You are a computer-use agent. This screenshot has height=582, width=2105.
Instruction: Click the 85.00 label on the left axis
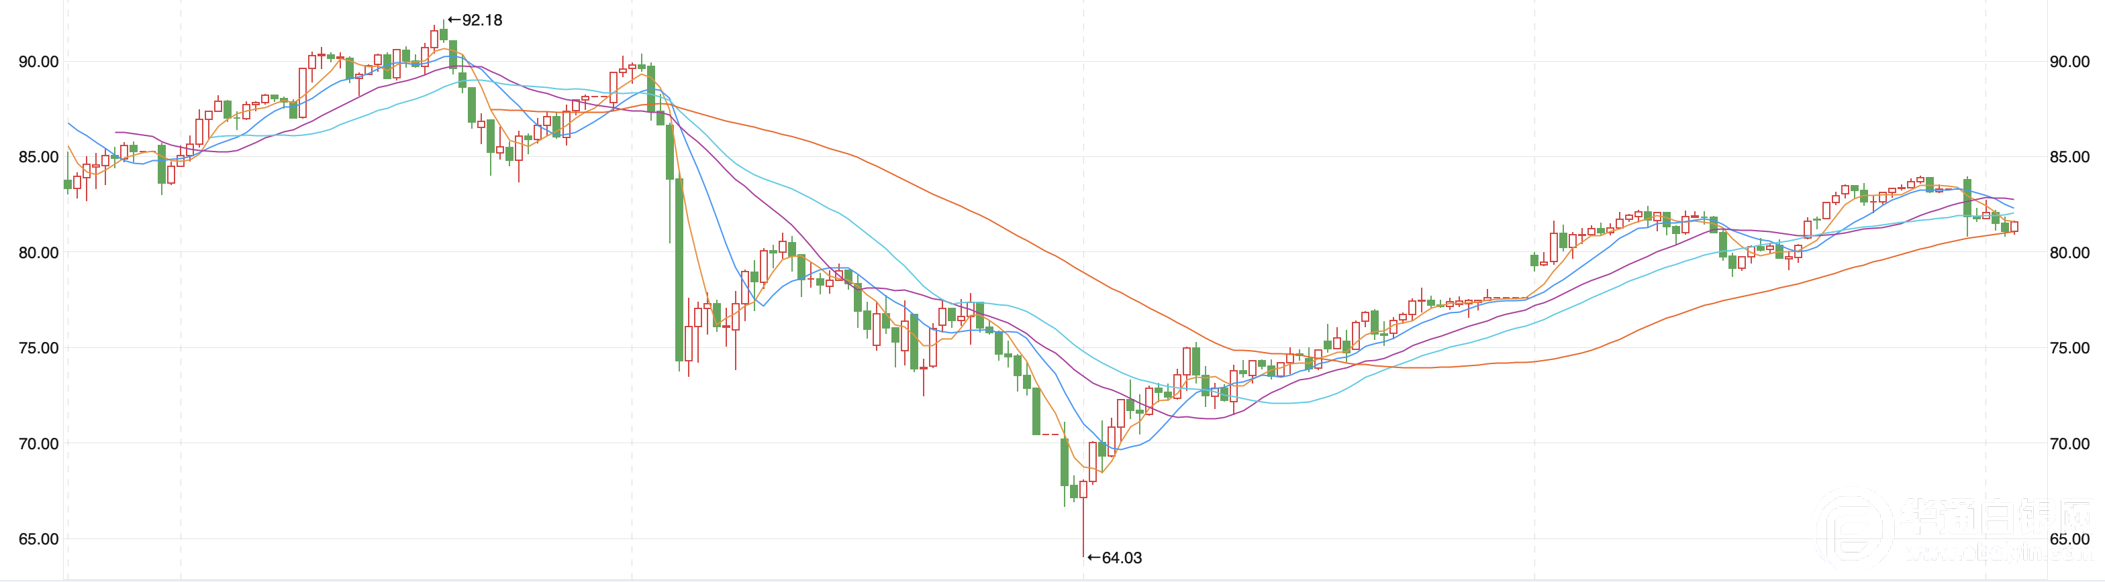(38, 157)
